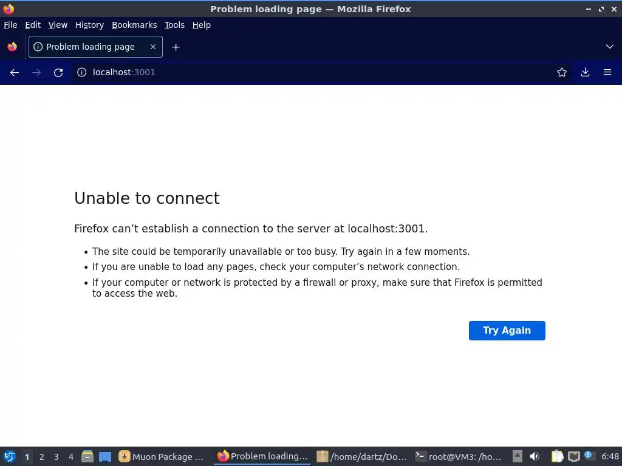Image resolution: width=622 pixels, height=466 pixels.
Task: Activate Problem loading Firefox taskbar entry
Action: [x=262, y=456]
